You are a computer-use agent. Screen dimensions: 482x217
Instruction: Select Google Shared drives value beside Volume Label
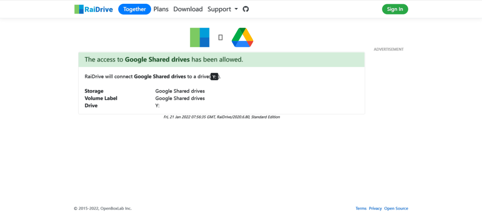[x=180, y=98]
